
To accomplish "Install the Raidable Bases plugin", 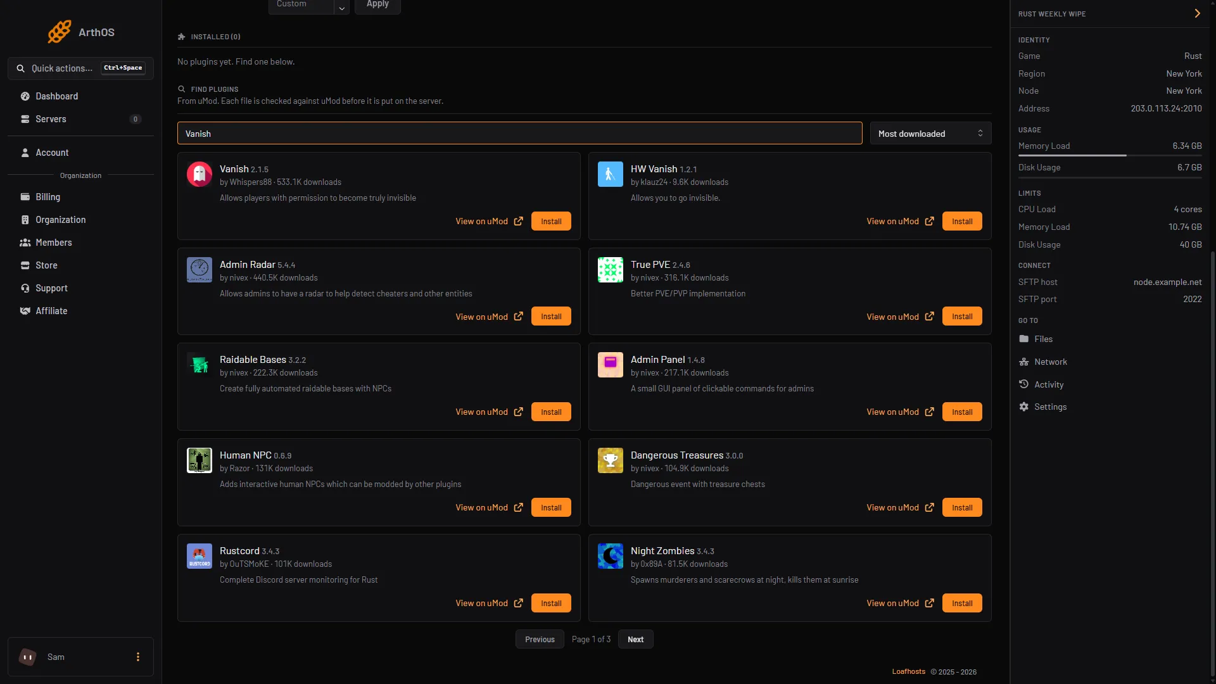I will (551, 412).
